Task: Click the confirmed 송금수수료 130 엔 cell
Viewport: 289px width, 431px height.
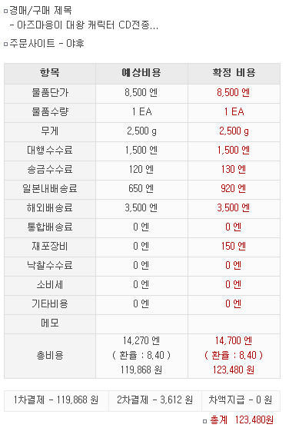Action: pos(234,170)
